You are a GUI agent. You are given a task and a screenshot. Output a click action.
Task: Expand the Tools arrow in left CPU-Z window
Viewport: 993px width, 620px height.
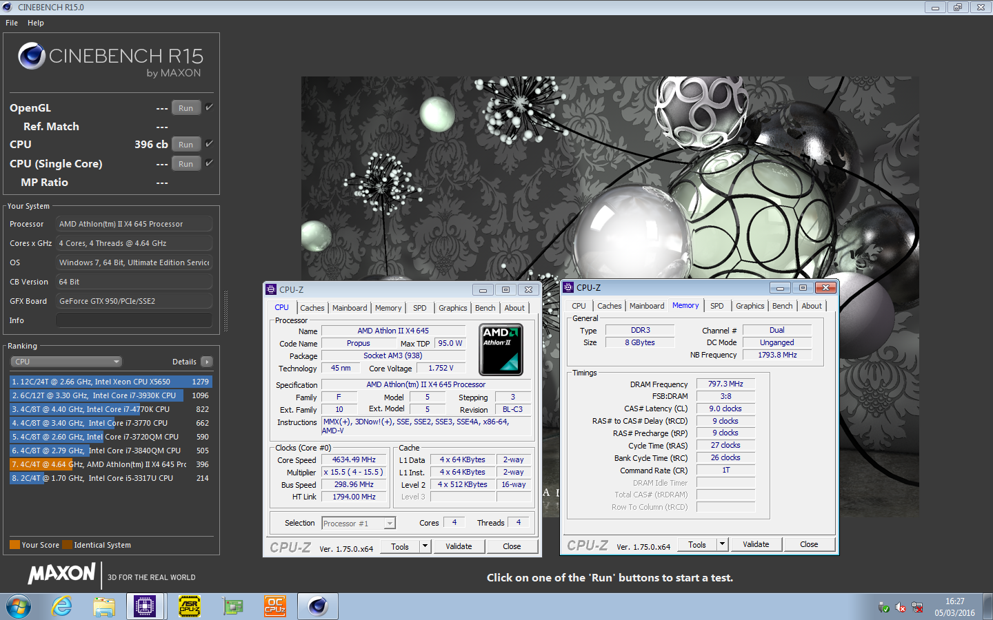[x=425, y=546]
